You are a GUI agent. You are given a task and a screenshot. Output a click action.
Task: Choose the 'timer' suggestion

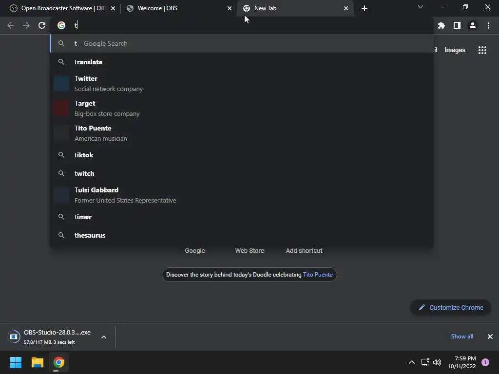click(x=242, y=217)
